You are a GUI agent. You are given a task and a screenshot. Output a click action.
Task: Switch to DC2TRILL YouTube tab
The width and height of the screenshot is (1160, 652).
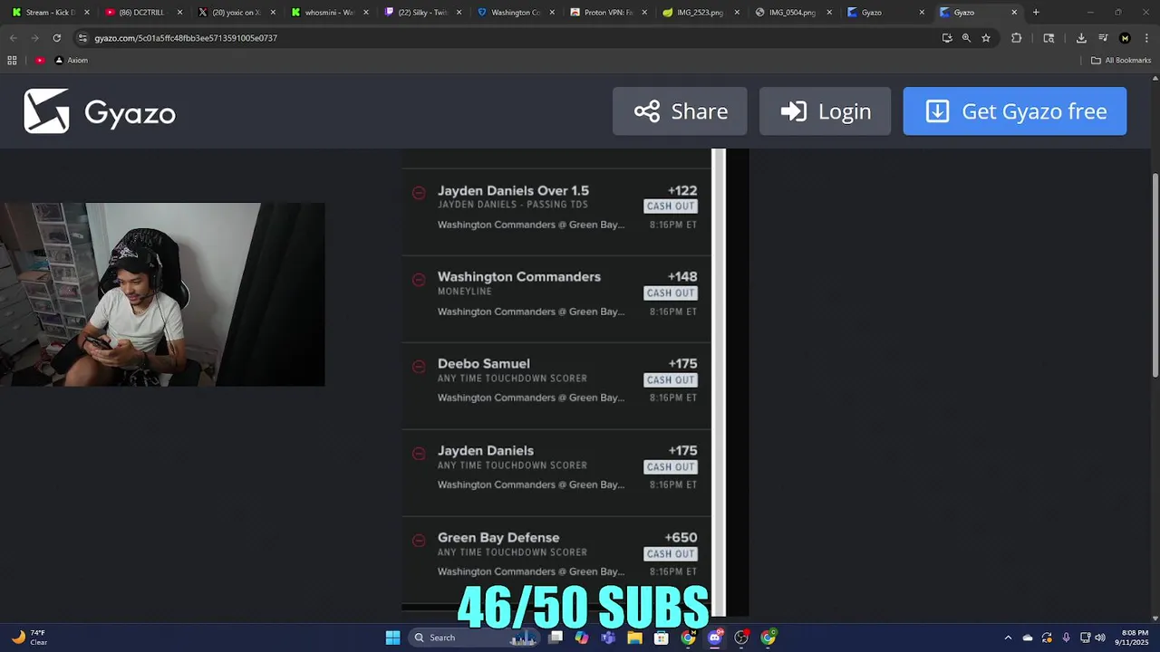point(141,13)
